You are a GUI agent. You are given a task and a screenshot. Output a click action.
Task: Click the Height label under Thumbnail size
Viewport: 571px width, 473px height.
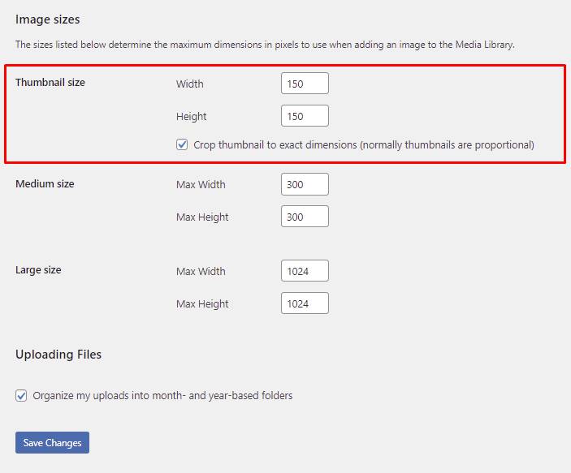(191, 116)
